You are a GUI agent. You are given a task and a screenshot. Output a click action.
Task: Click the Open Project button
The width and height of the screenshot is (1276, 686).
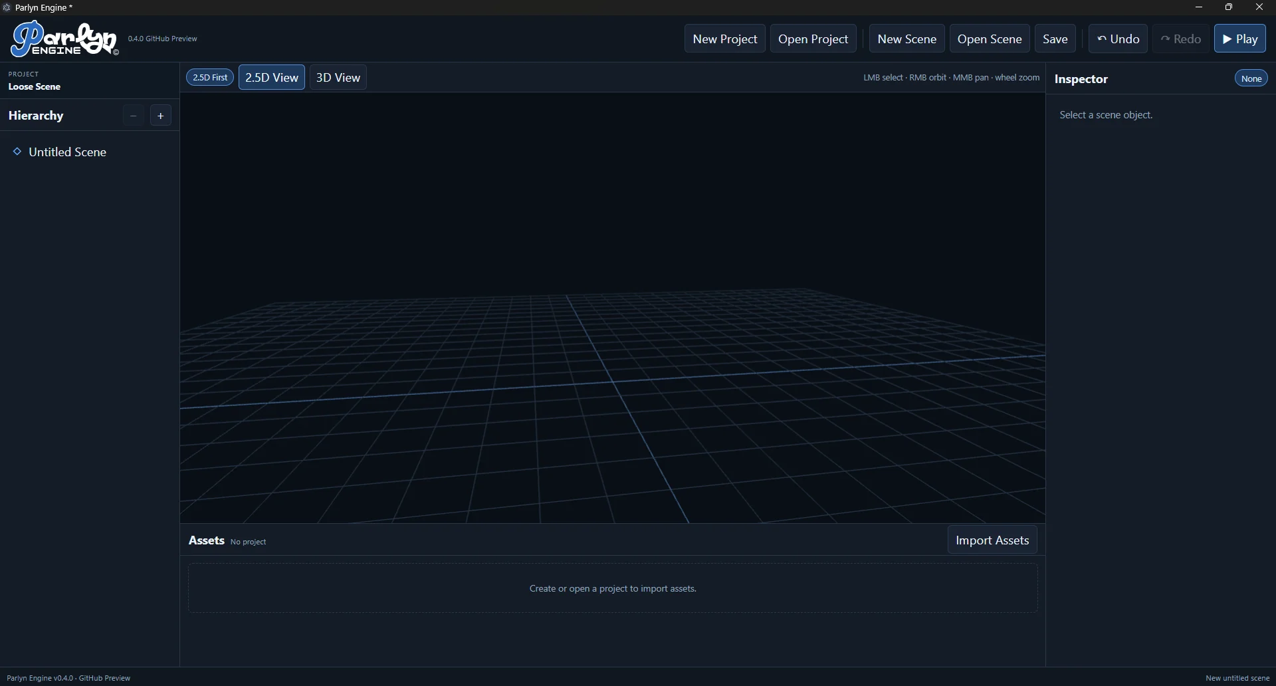[x=813, y=39]
